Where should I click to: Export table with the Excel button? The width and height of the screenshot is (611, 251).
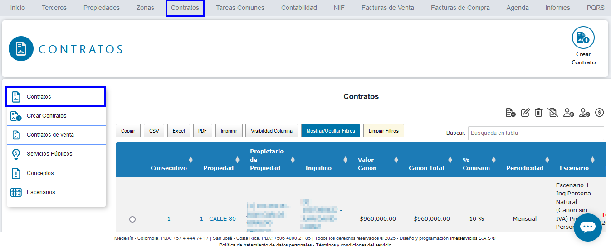178,131
